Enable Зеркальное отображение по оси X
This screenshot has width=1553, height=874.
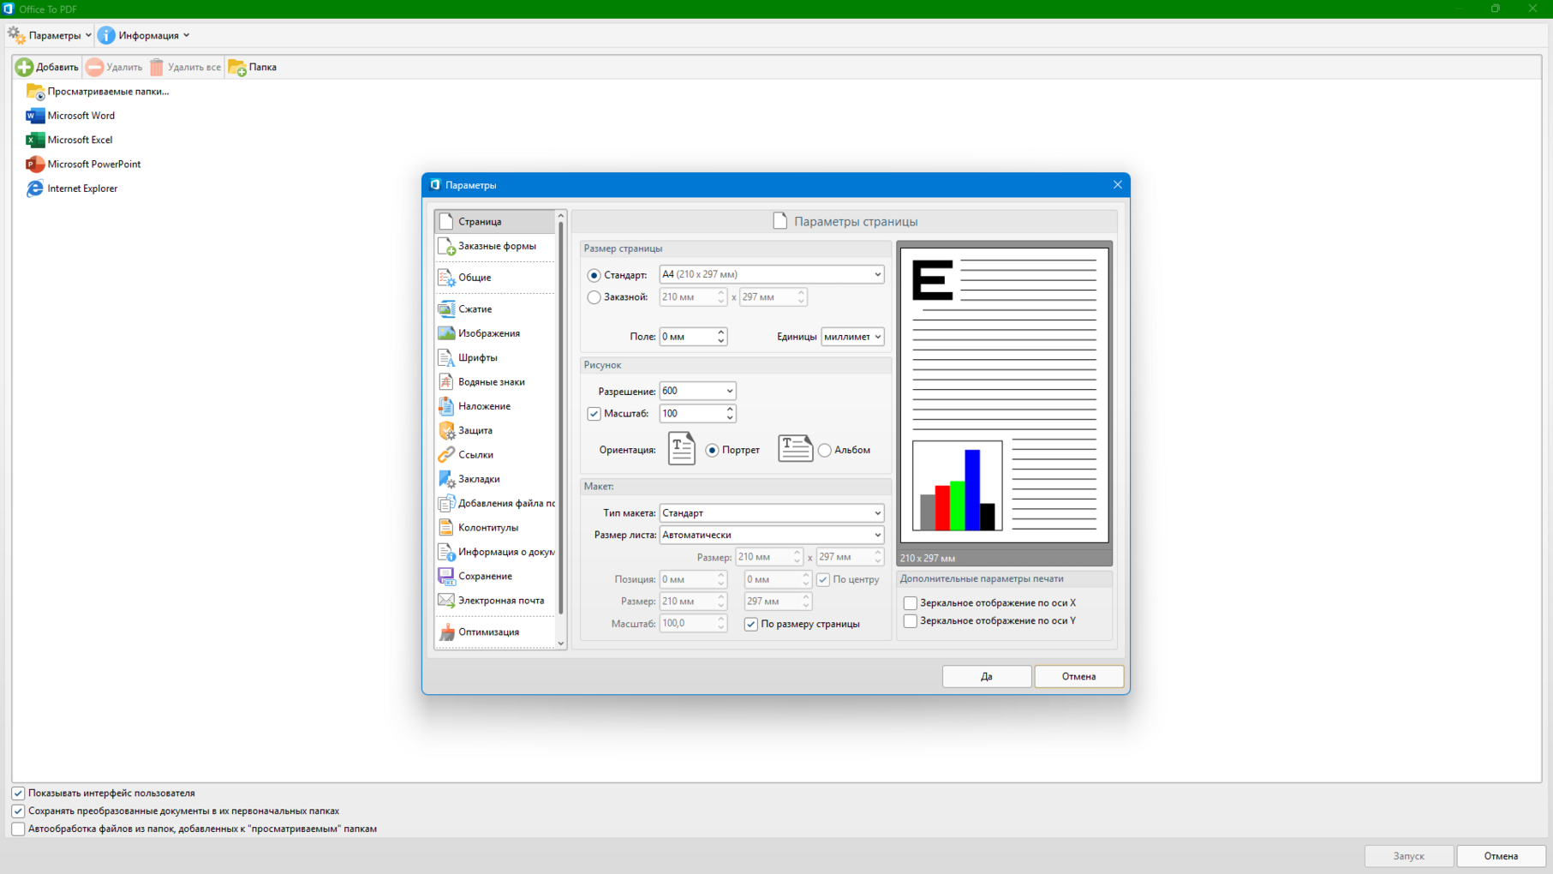(911, 603)
